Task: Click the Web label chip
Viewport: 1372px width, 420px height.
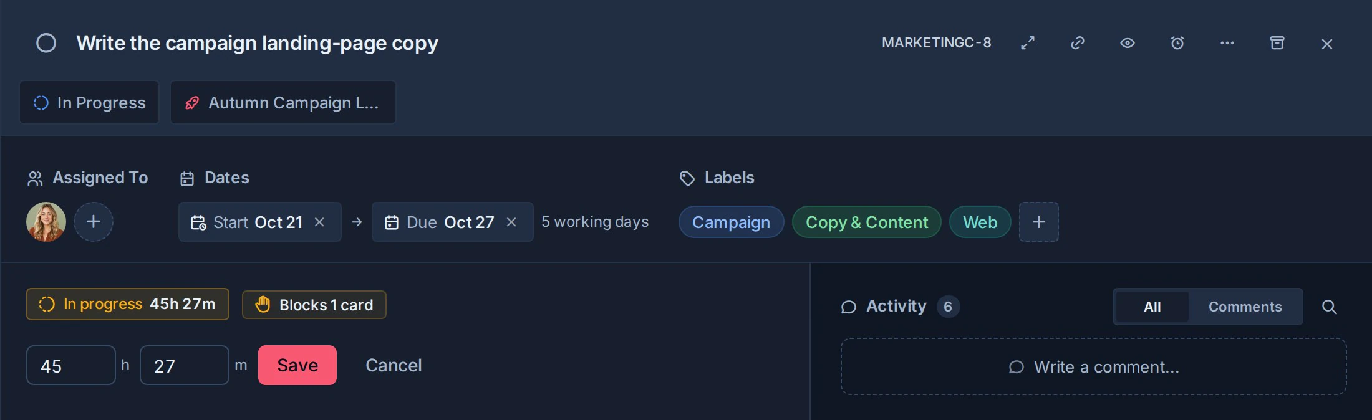Action: (980, 222)
